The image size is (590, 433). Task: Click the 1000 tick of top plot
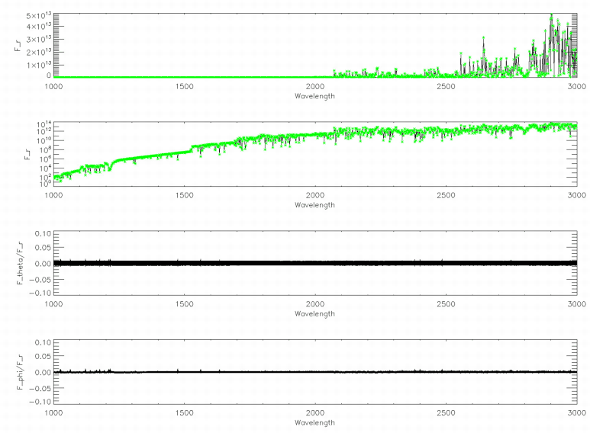[53, 86]
